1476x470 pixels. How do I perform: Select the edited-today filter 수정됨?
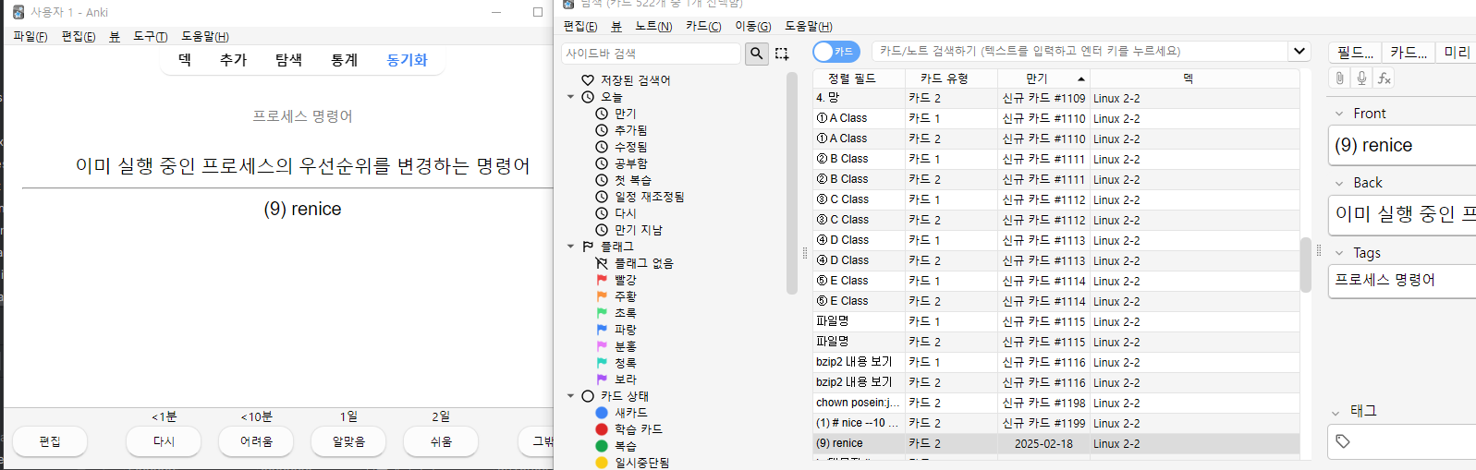click(622, 147)
